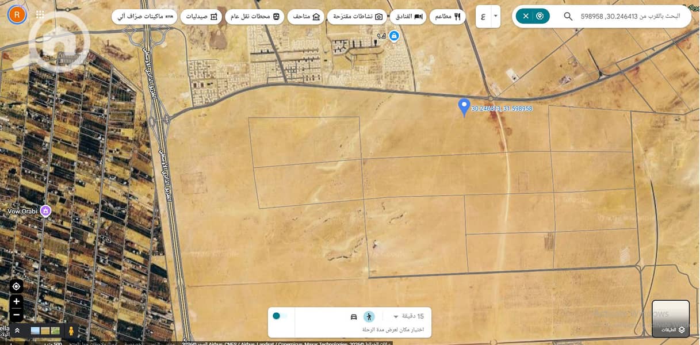700x345 pixels.
Task: Open the account avatar R
Action: click(x=17, y=14)
